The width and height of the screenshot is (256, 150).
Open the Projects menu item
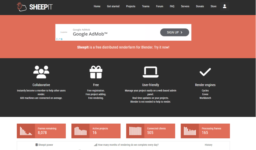tap(131, 6)
